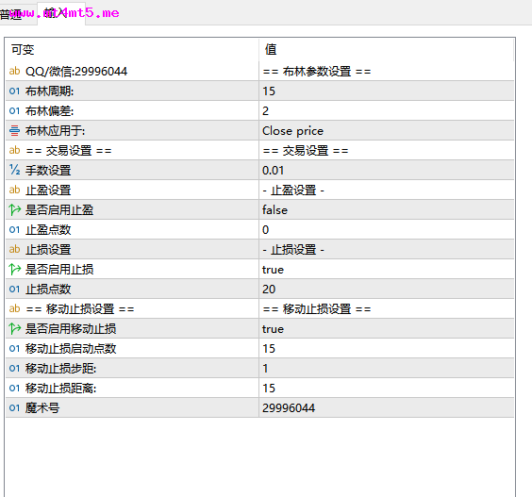Image resolution: width=532 pixels, height=497 pixels.
Task: Click the ab icon beside QQ/微信:29996044
Action: tap(14, 71)
